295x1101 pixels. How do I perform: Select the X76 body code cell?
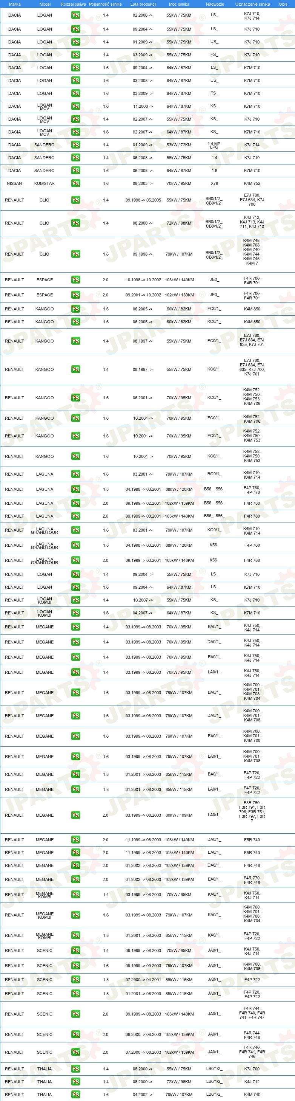click(214, 183)
